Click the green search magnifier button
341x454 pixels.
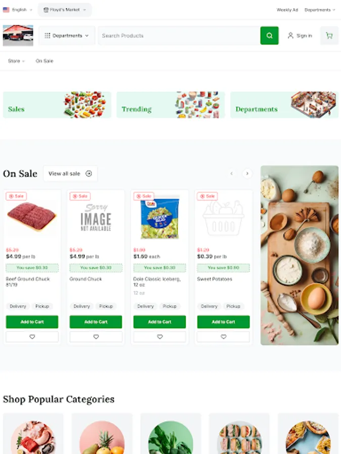[x=269, y=36]
